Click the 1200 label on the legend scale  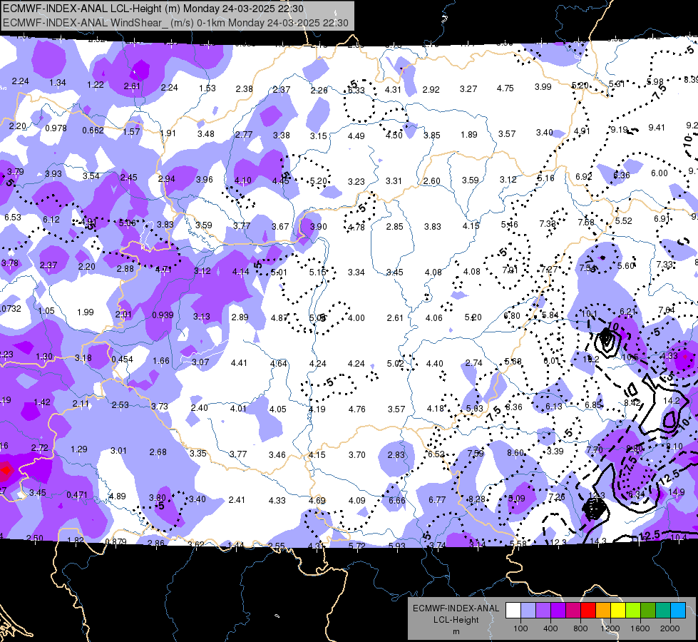coord(610,628)
